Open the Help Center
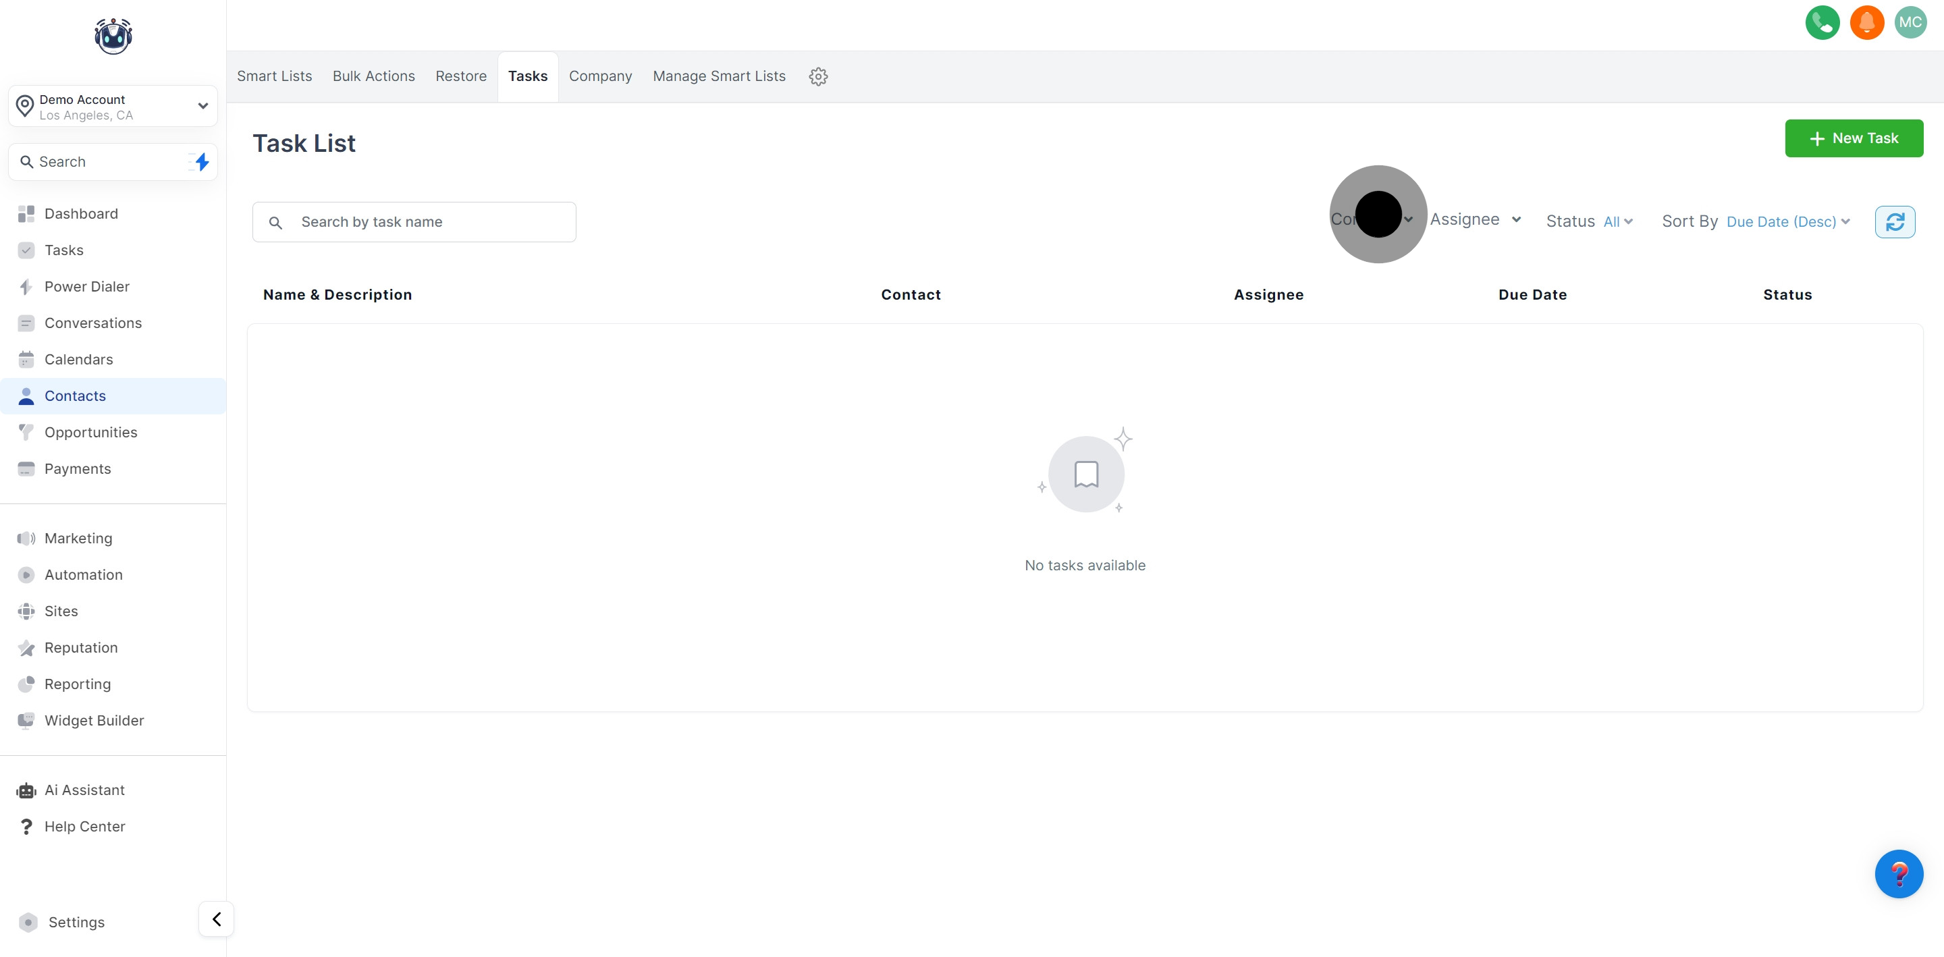 pos(84,825)
